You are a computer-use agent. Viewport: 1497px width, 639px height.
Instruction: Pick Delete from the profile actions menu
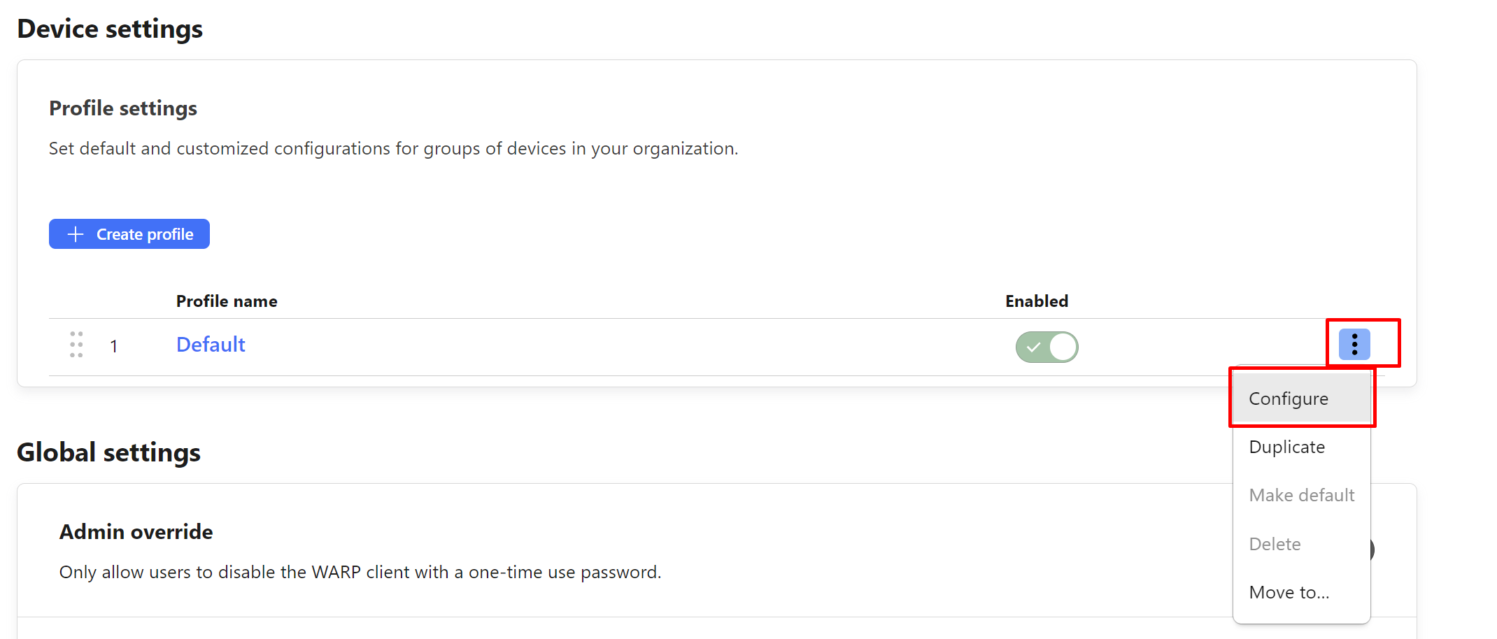tap(1275, 544)
